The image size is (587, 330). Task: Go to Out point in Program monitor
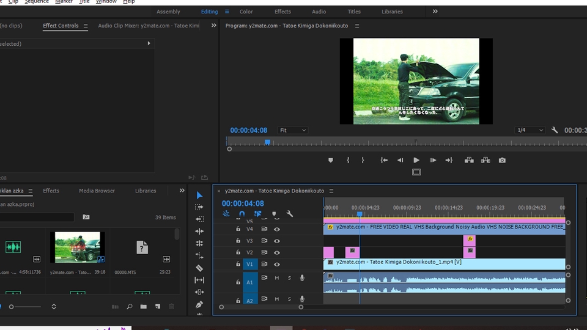[449, 160]
